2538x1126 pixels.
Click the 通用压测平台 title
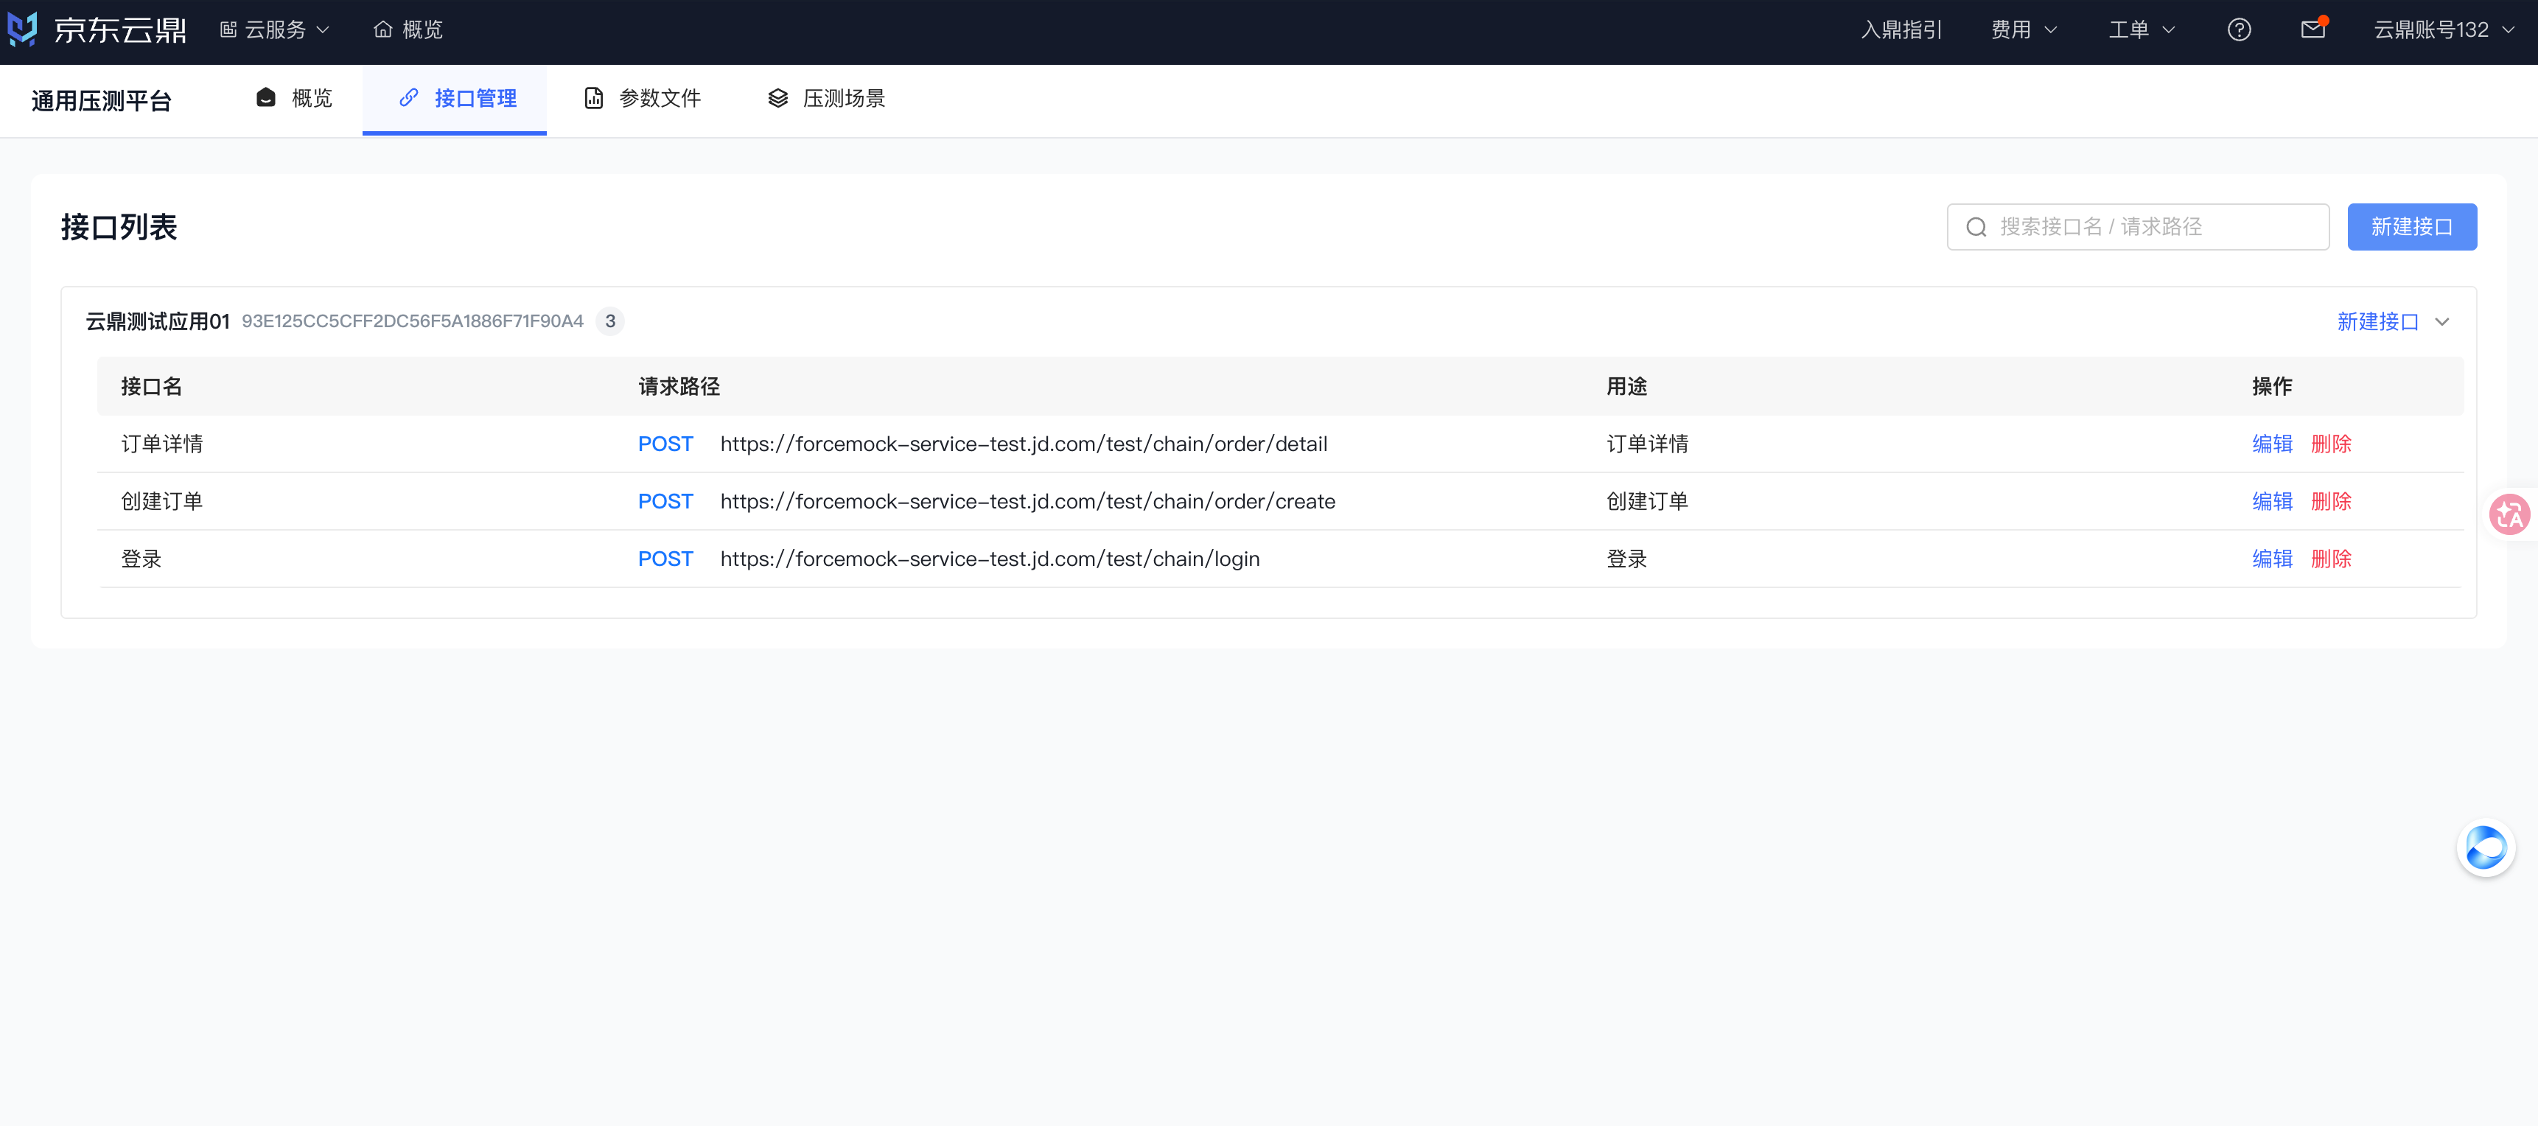tap(102, 100)
